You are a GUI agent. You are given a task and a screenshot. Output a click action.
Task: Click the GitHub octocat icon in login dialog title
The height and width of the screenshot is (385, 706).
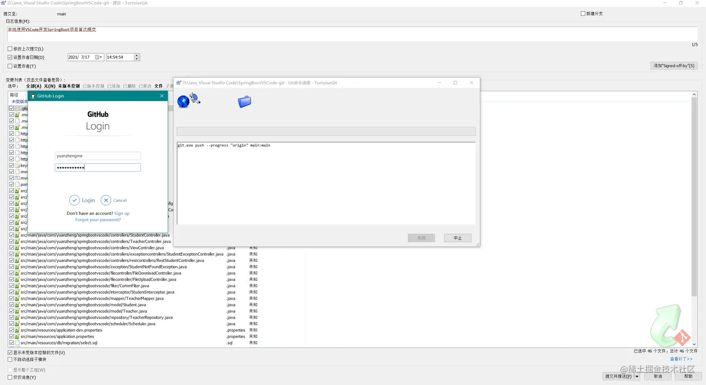(33, 96)
